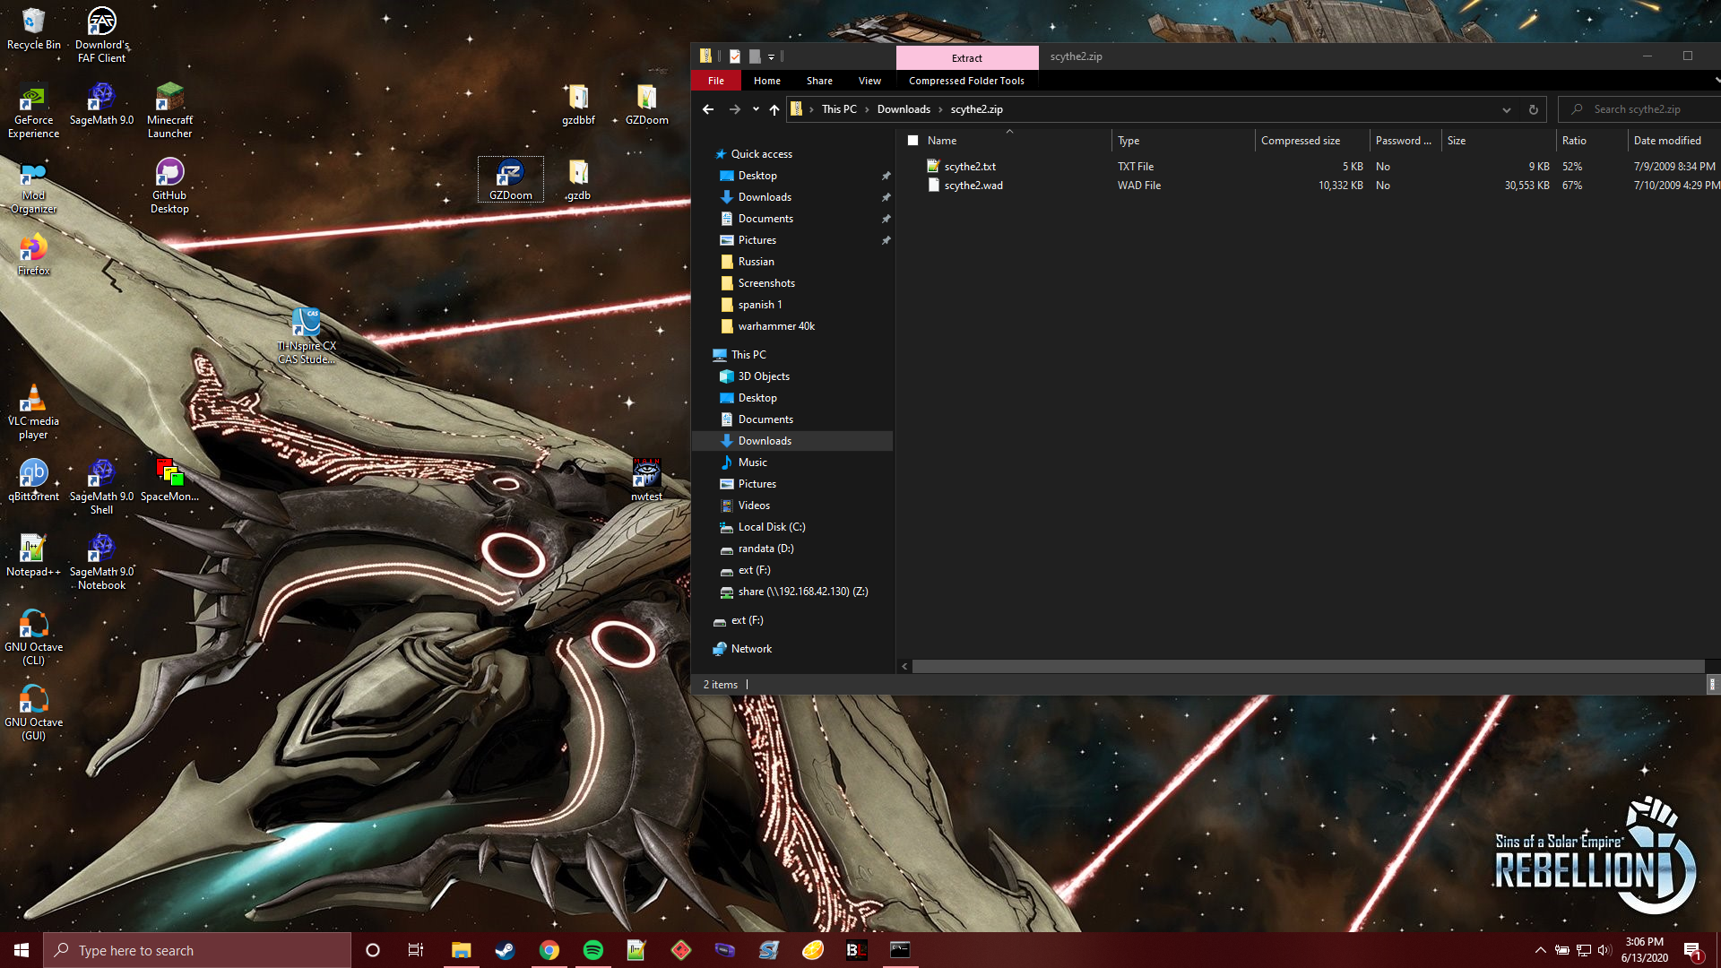Screen dimensions: 1721x968
Task: Click taskbar Type here to search box
Action: (x=197, y=950)
